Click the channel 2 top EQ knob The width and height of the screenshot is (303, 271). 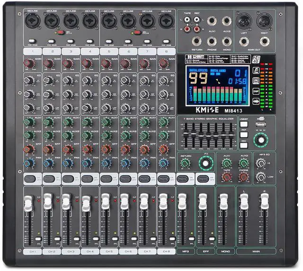click(x=48, y=81)
